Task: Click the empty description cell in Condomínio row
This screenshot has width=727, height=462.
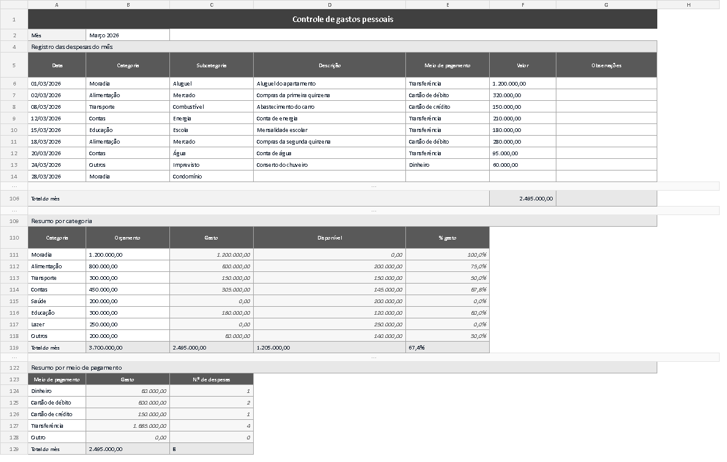Action: [329, 176]
